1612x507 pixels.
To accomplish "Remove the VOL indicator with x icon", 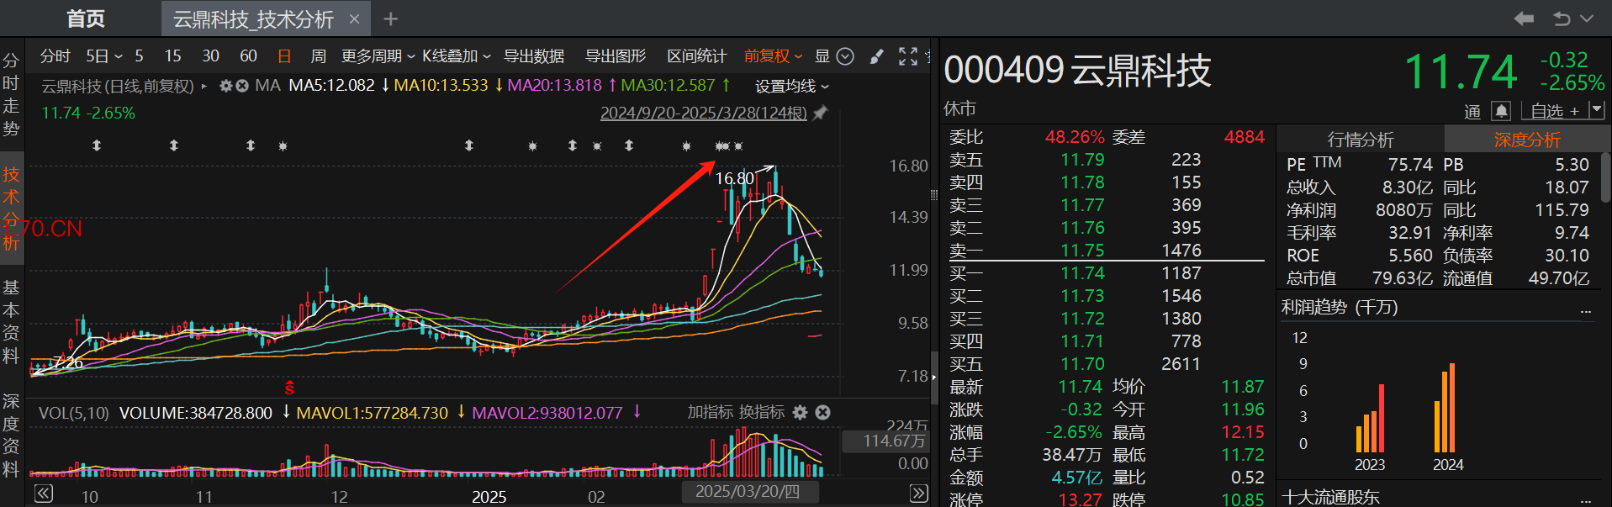I will pyautogui.click(x=823, y=412).
